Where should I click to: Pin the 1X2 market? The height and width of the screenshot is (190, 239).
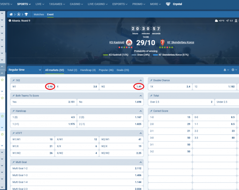[14, 80]
